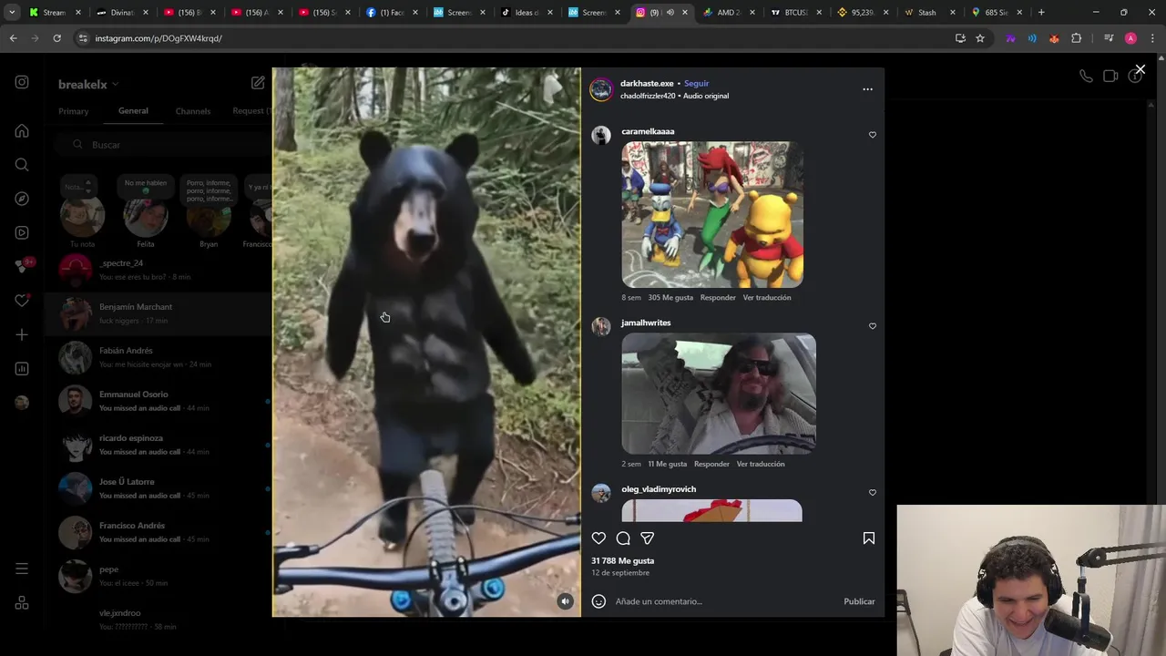Reload the page in Chrome
Image resolution: width=1166 pixels, height=656 pixels.
(x=56, y=38)
